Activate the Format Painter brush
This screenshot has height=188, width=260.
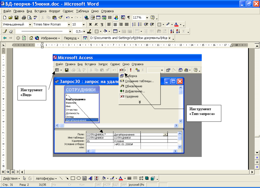[60, 18]
